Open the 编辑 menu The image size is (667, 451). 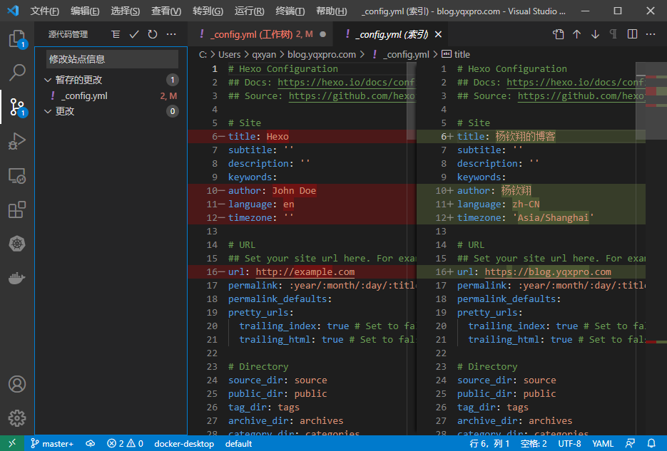click(x=85, y=11)
